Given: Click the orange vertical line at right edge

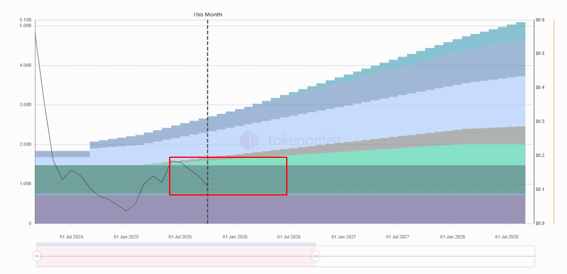Looking at the screenshot, I should click(x=554, y=123).
